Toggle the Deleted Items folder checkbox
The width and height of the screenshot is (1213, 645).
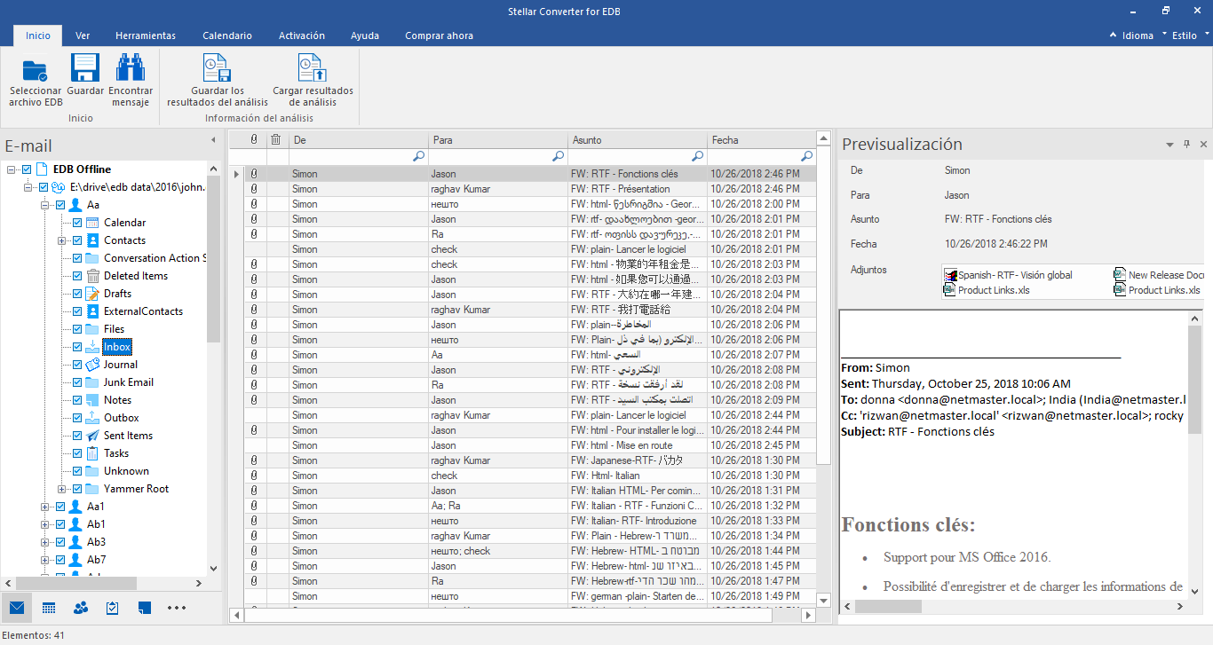[x=77, y=276]
